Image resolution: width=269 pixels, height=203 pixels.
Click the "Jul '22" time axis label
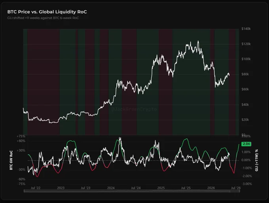pos(36,188)
